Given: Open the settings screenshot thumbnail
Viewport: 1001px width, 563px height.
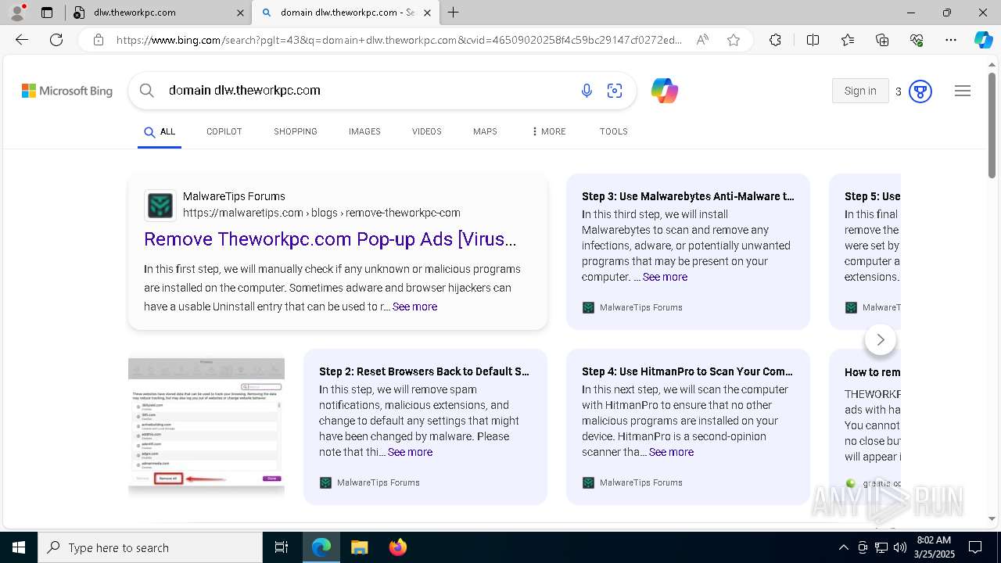Looking at the screenshot, I should [206, 427].
